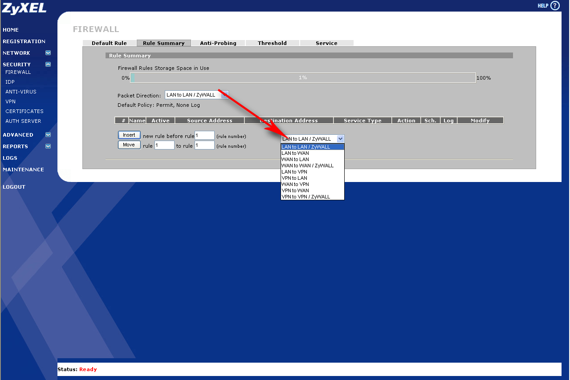The height and width of the screenshot is (380, 570).
Task: Click the 'Service Type' column header
Action: 362,120
